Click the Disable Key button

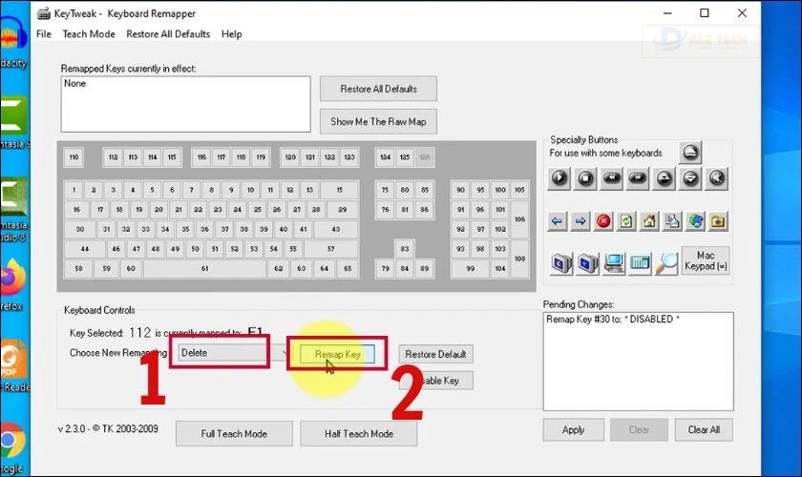coord(435,381)
